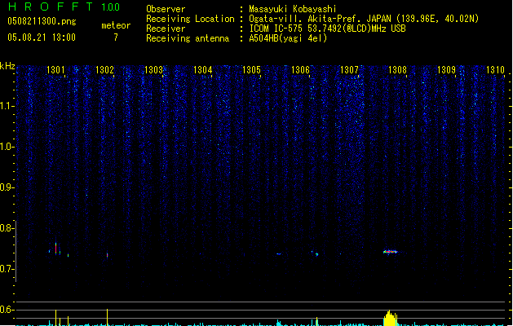Click the 1309 time marker

point(447,70)
